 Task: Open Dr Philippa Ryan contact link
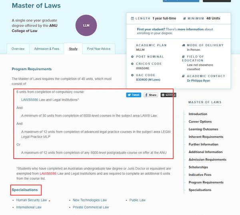[198, 81]
